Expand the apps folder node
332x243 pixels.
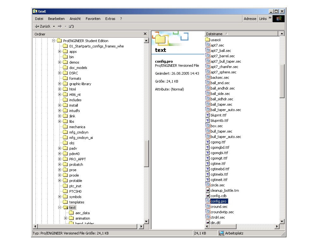coord(60,52)
